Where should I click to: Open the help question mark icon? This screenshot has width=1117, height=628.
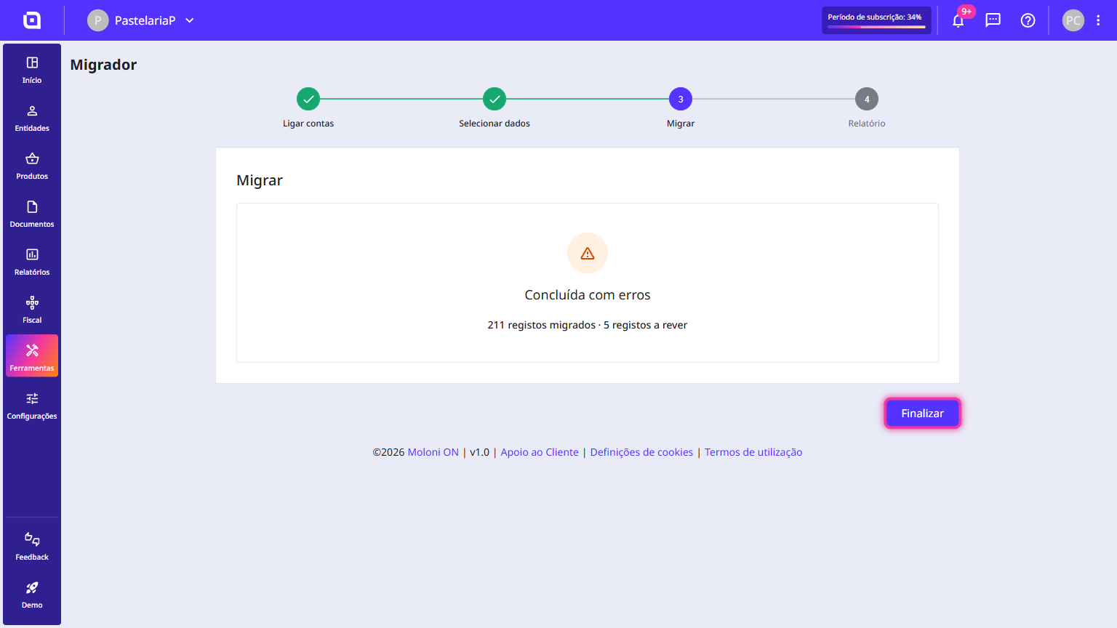[1028, 20]
